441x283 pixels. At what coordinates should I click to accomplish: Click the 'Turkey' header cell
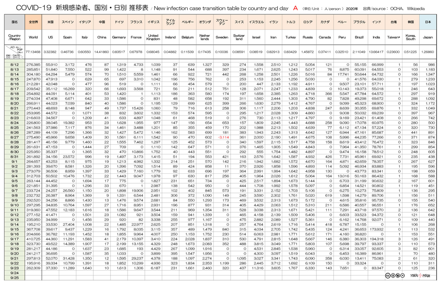[291, 37]
